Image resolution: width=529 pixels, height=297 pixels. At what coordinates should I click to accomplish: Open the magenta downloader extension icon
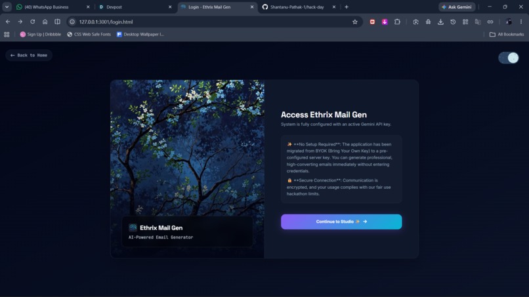pyautogui.click(x=385, y=22)
